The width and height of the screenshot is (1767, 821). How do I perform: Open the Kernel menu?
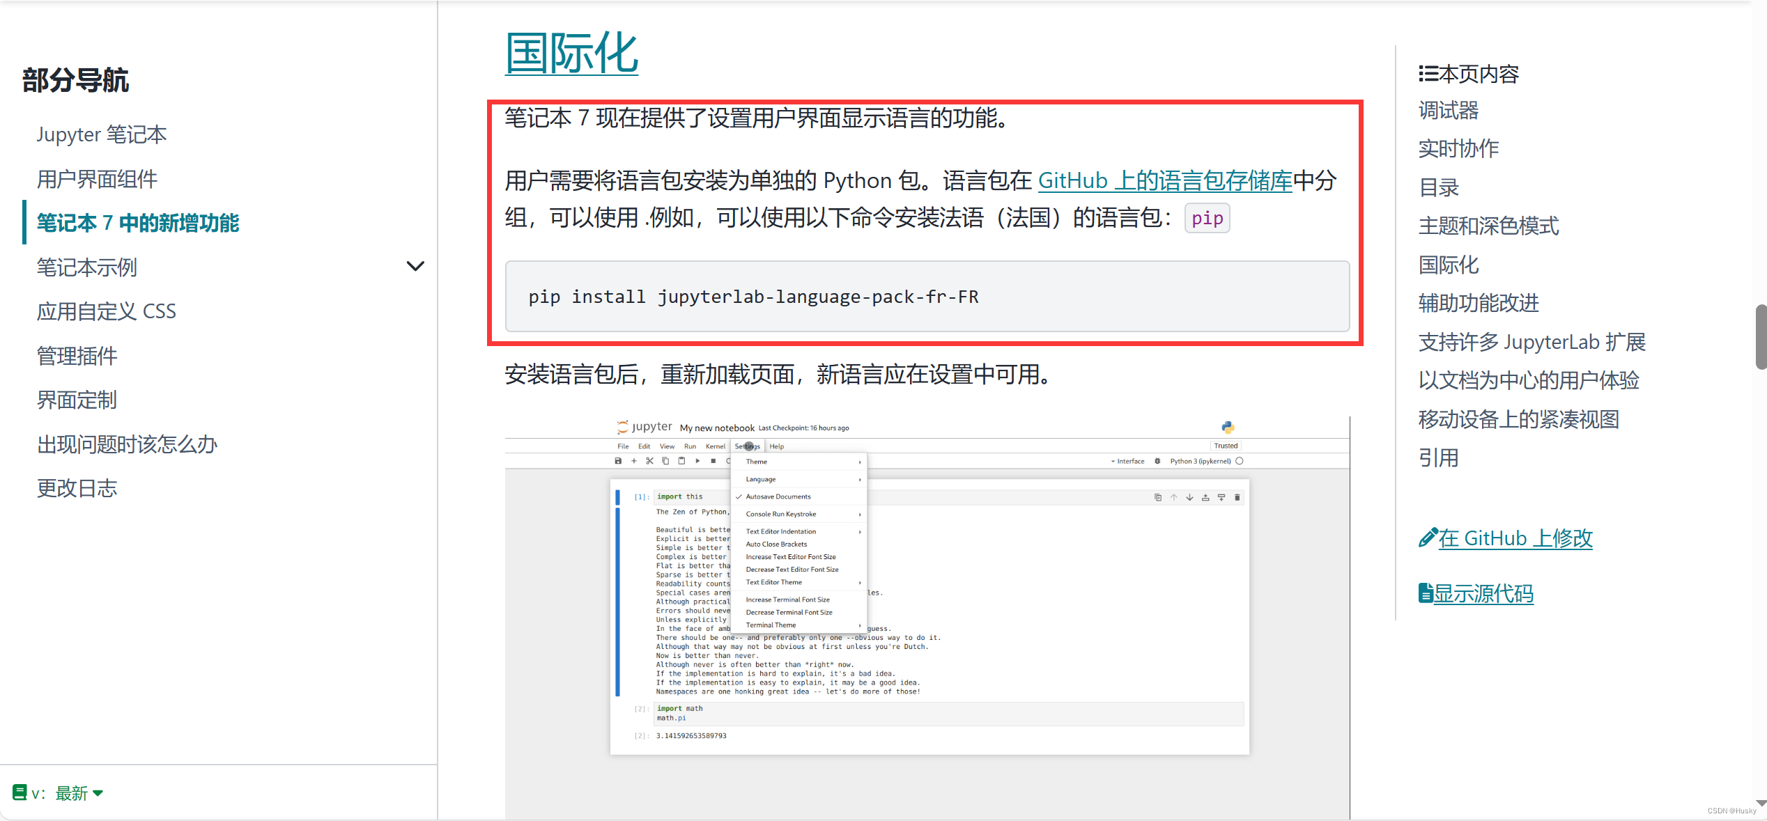point(716,446)
